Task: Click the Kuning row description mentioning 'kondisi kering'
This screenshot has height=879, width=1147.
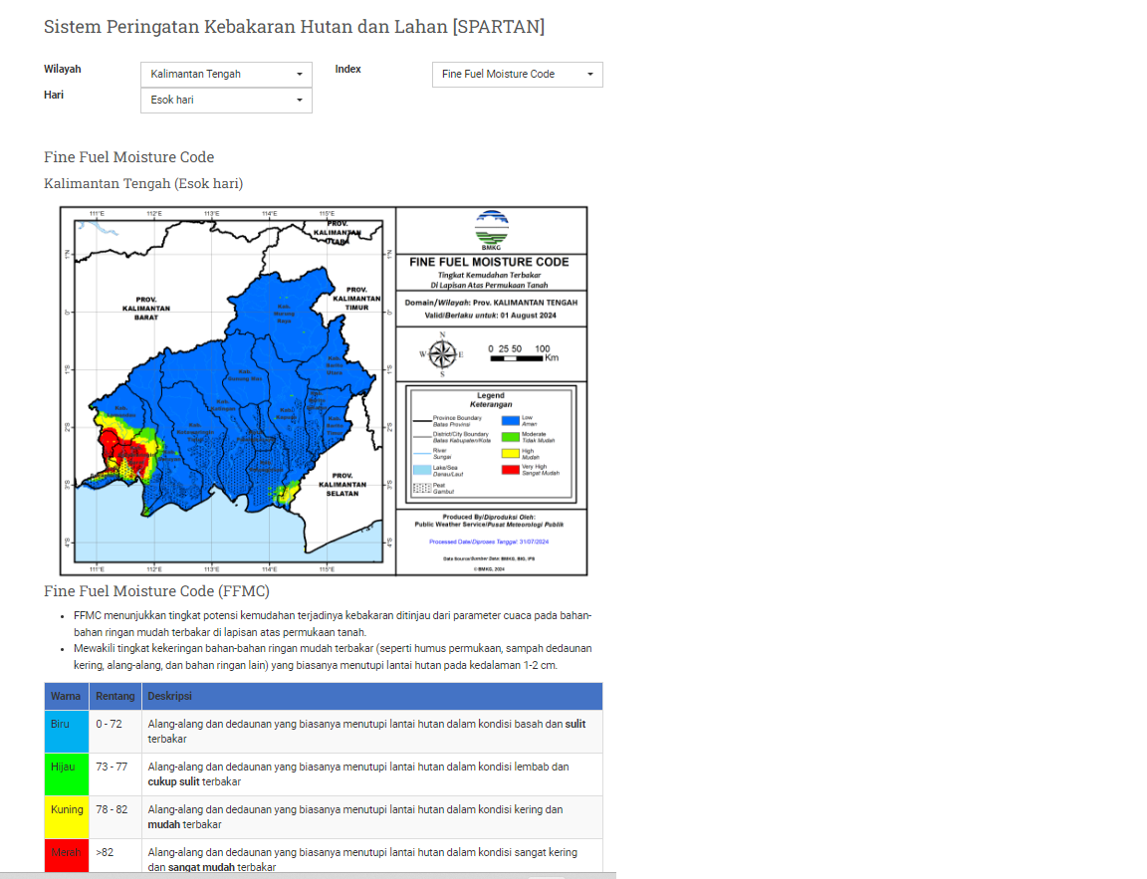Action: click(x=355, y=817)
